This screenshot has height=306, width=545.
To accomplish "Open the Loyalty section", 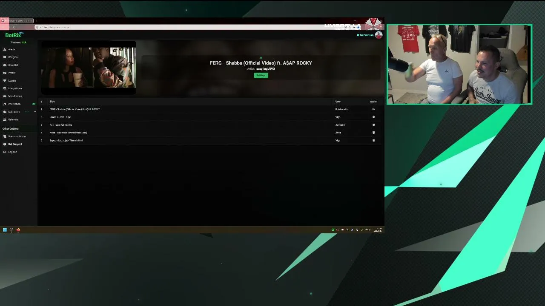I will [x=12, y=81].
